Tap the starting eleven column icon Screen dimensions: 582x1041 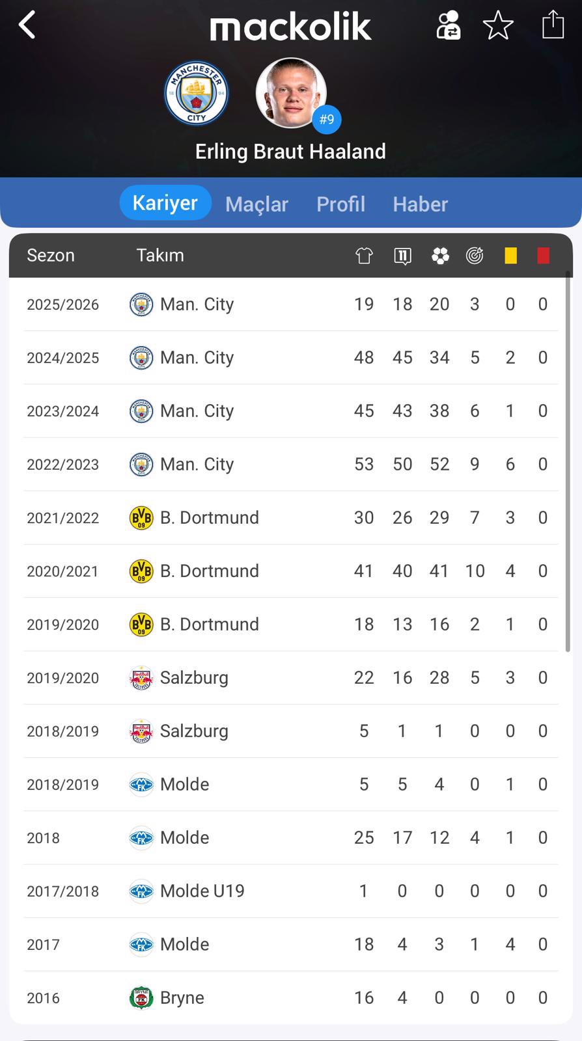click(x=402, y=256)
